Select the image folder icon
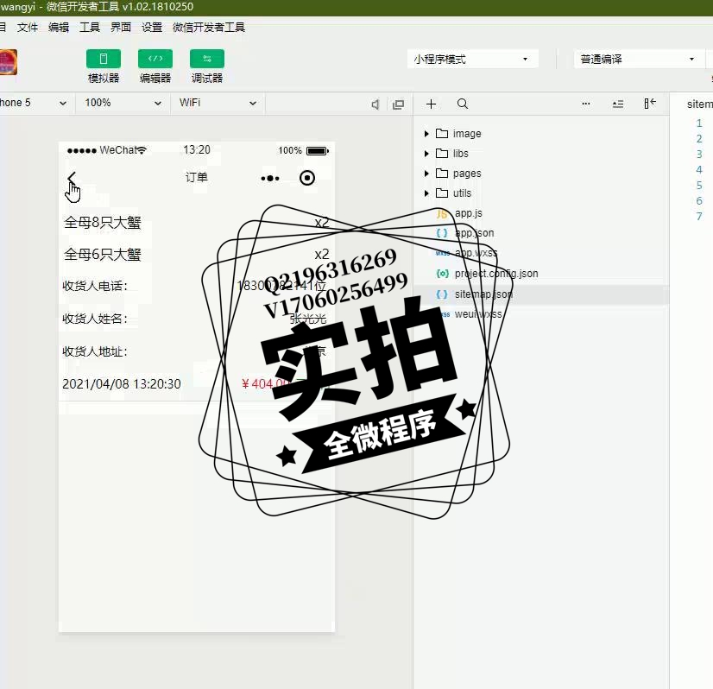 coord(442,133)
